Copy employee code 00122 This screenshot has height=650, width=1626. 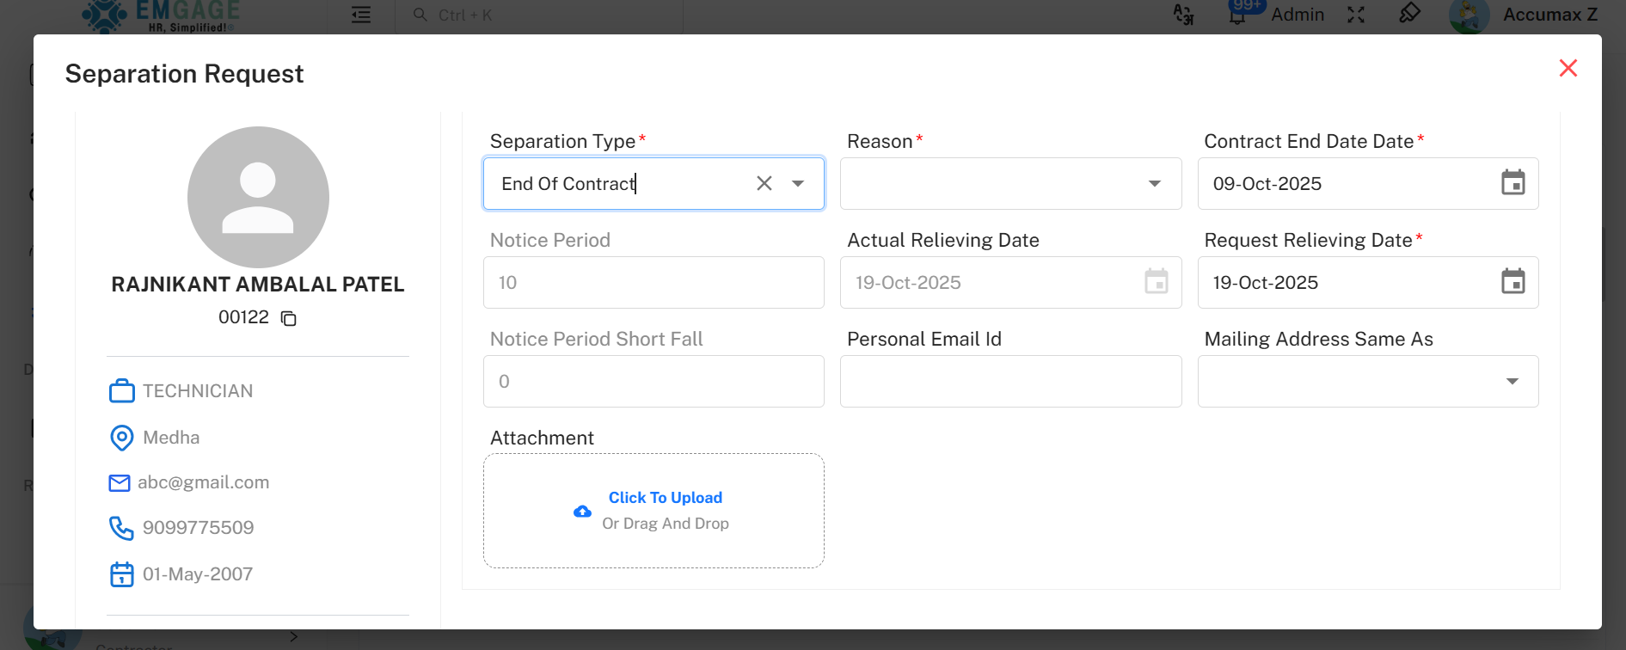(289, 319)
